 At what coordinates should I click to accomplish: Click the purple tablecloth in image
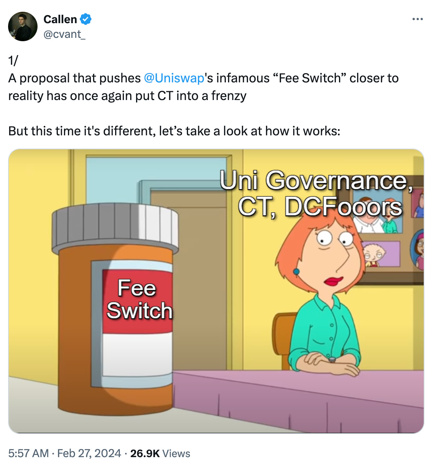tap(298, 402)
